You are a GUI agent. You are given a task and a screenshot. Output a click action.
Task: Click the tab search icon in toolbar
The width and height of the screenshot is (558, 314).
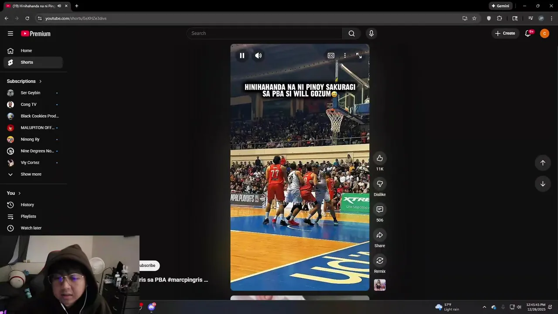tap(515, 18)
